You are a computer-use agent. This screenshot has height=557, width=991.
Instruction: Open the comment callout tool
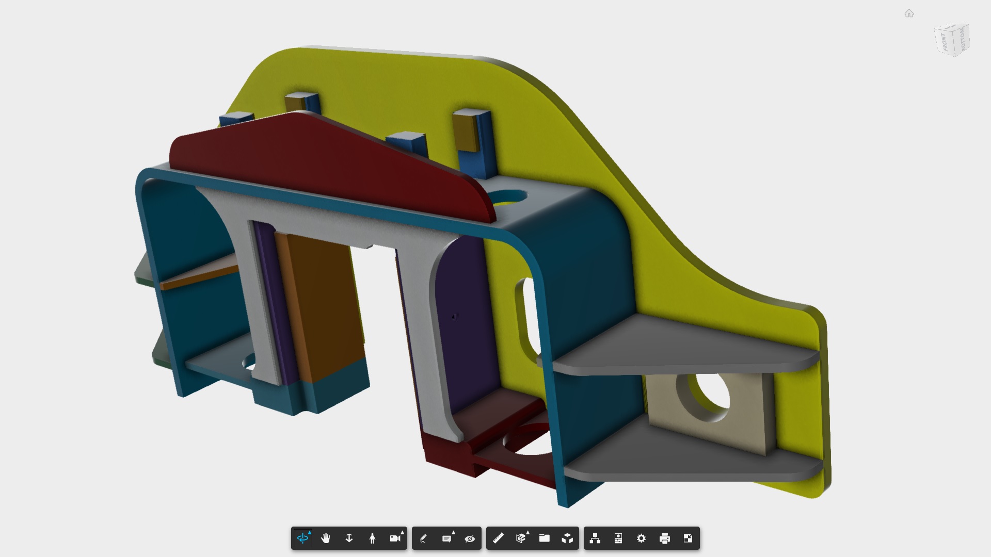pos(447,538)
